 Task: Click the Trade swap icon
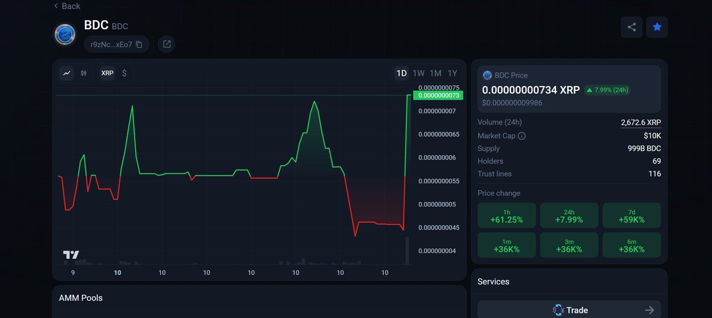558,310
